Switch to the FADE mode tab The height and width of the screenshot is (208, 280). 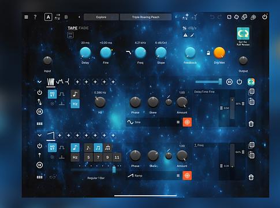84,28
